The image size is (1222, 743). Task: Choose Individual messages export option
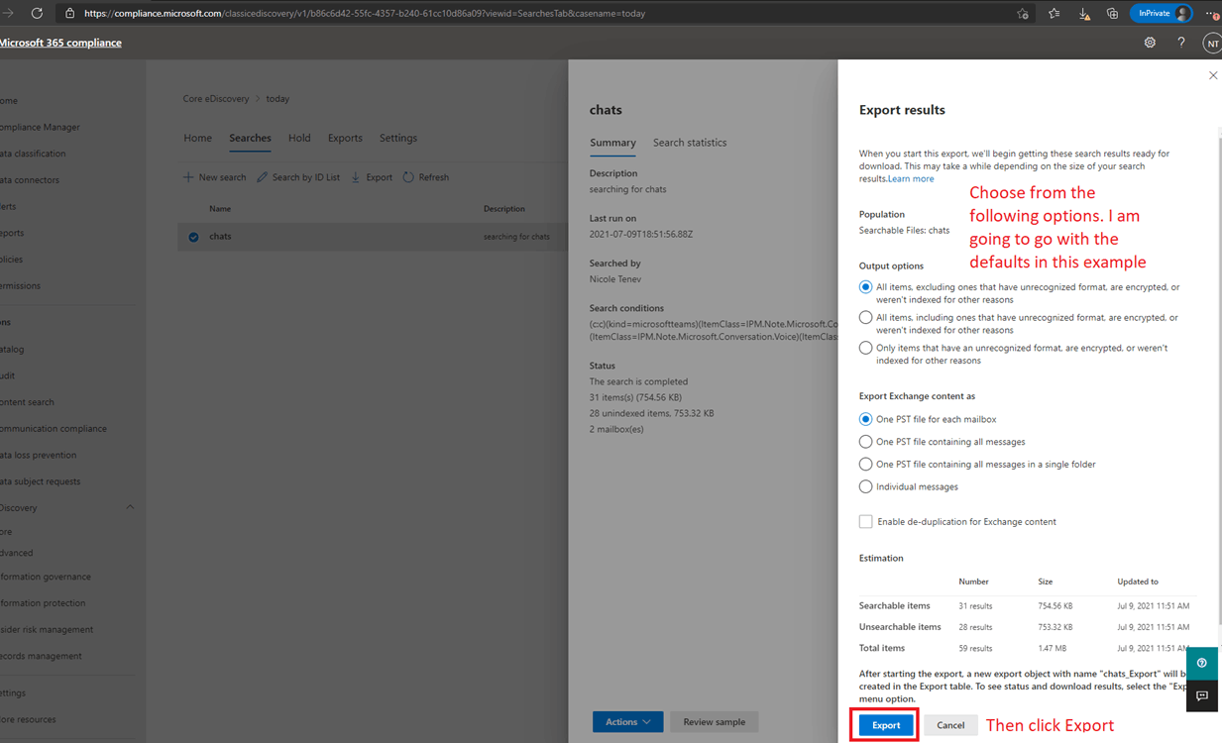click(865, 486)
